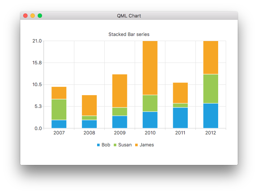Click the 21.0 value axis label

(37, 41)
